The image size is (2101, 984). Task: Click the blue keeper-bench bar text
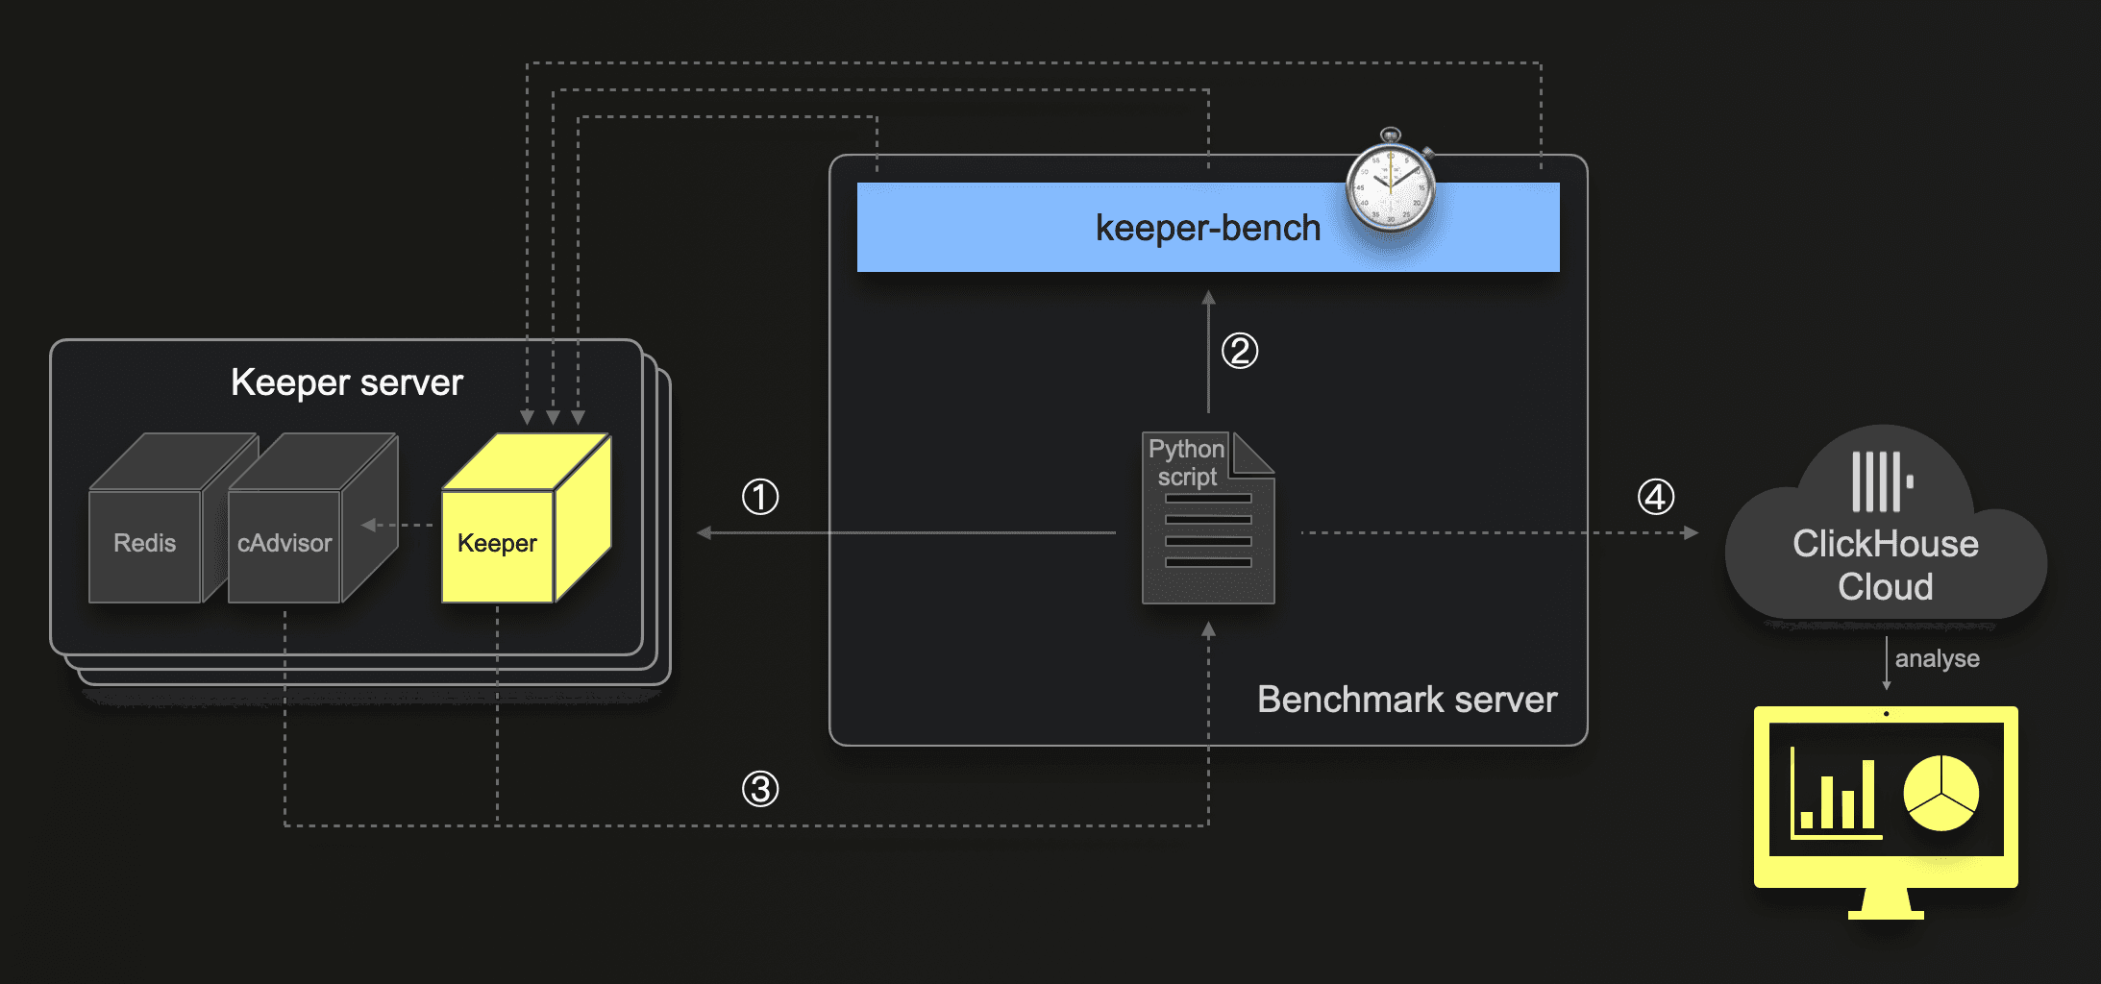[1207, 229]
